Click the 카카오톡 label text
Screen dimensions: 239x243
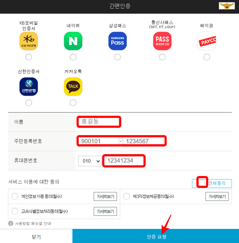click(x=73, y=71)
